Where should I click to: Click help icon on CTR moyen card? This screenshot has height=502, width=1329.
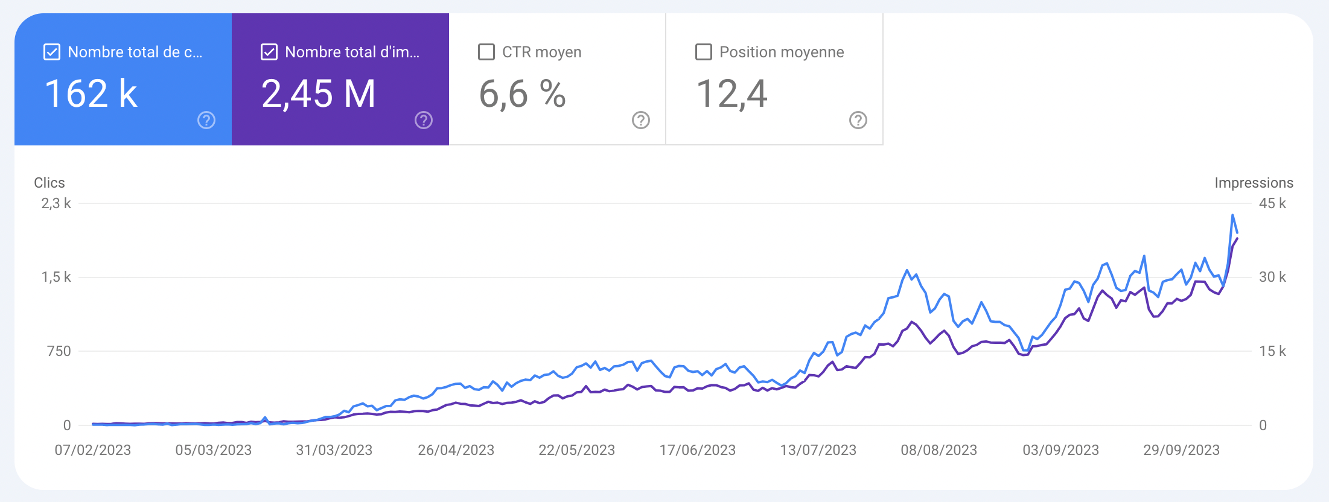pos(641,120)
